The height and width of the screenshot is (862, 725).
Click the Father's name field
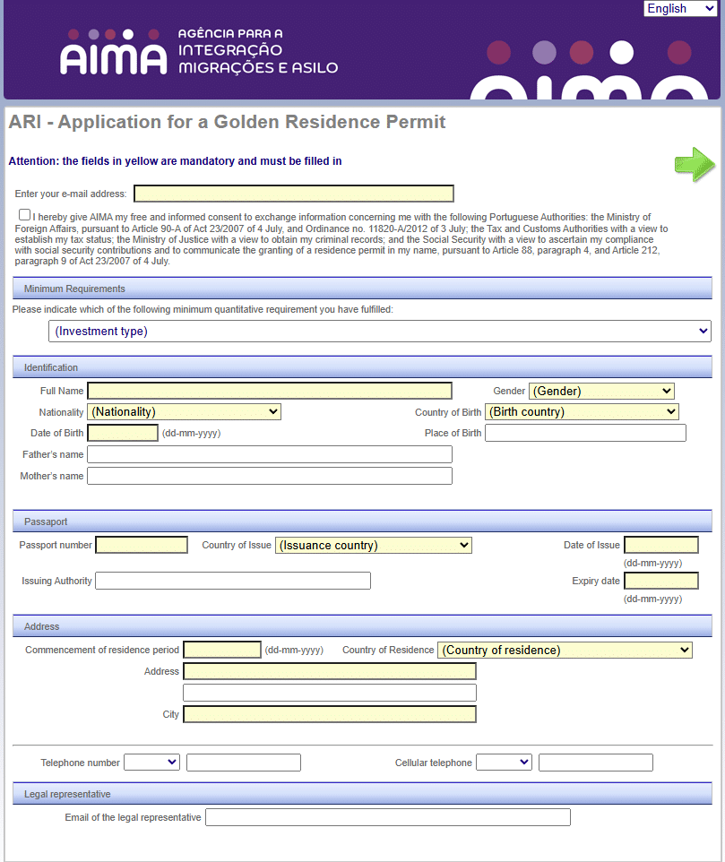(270, 454)
